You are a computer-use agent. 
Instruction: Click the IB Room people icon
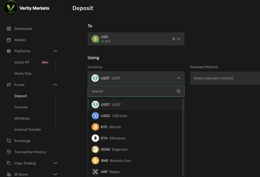click(x=9, y=174)
